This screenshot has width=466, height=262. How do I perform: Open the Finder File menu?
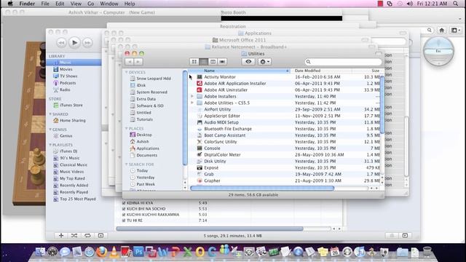pyautogui.click(x=45, y=4)
